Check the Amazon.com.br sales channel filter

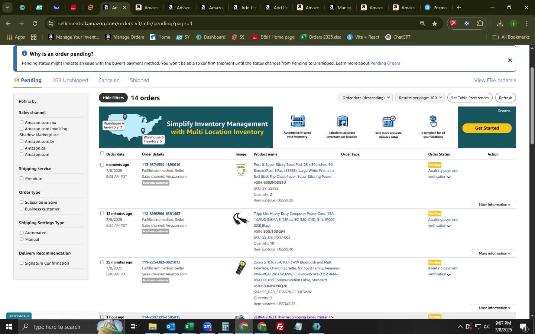point(22,141)
